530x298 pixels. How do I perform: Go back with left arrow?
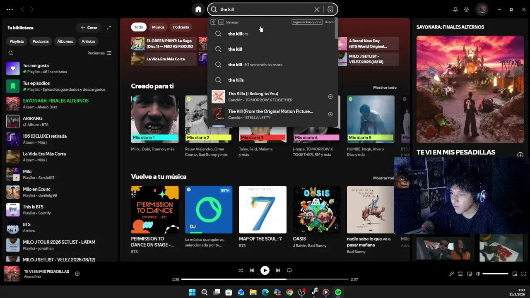(x=22, y=9)
